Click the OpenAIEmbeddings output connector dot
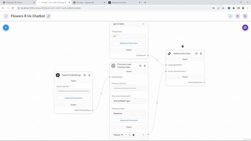 pos(93,110)
